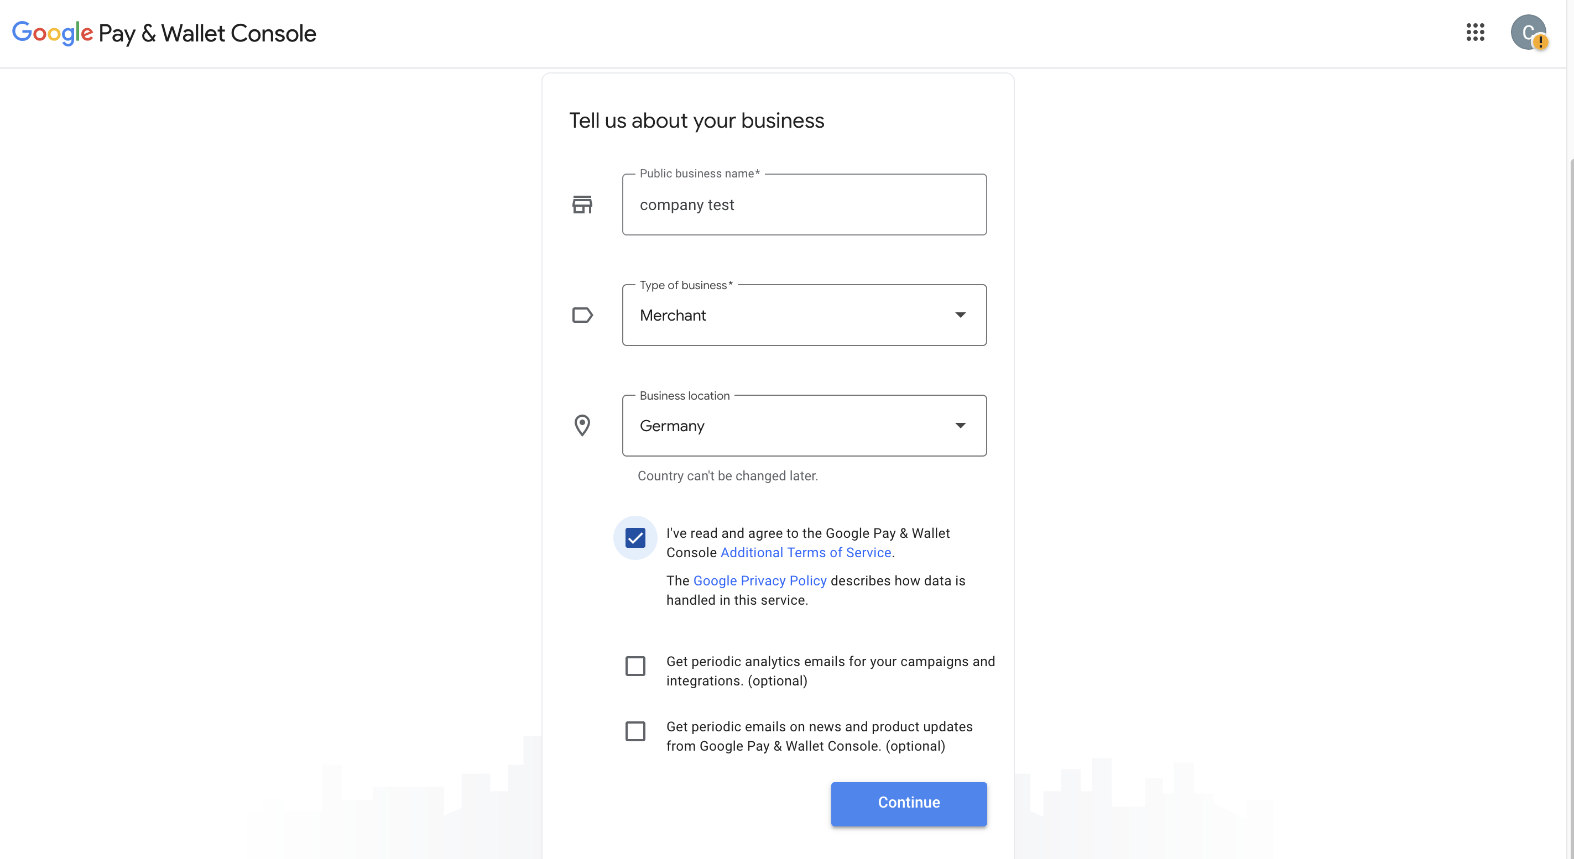
Task: Enable news and product updates checkbox
Action: (635, 731)
